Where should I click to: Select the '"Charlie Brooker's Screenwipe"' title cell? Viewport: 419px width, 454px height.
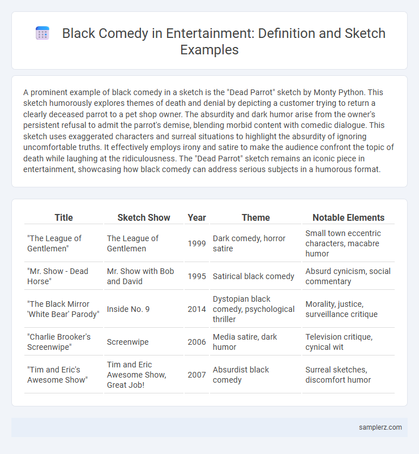[64, 342]
